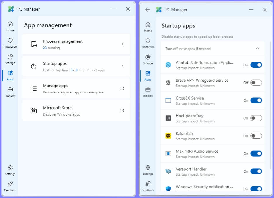
Task: Collapse the 'Turn off these apps if needed' section
Action: click(257, 49)
